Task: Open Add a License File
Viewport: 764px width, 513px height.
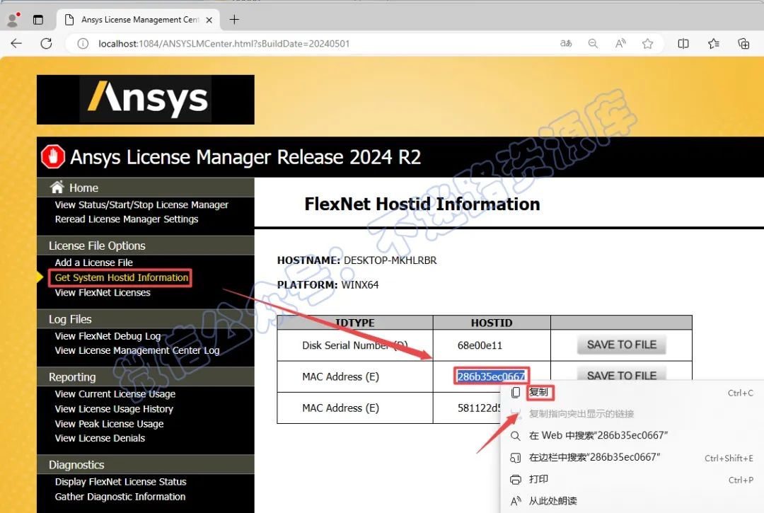Action: (94, 263)
